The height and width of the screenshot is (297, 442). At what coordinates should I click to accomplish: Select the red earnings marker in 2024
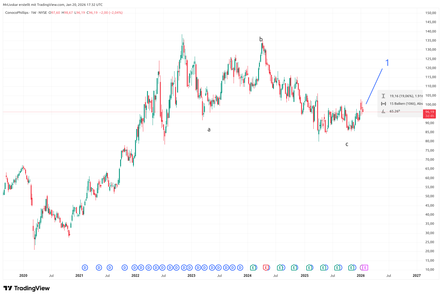pos(266,267)
